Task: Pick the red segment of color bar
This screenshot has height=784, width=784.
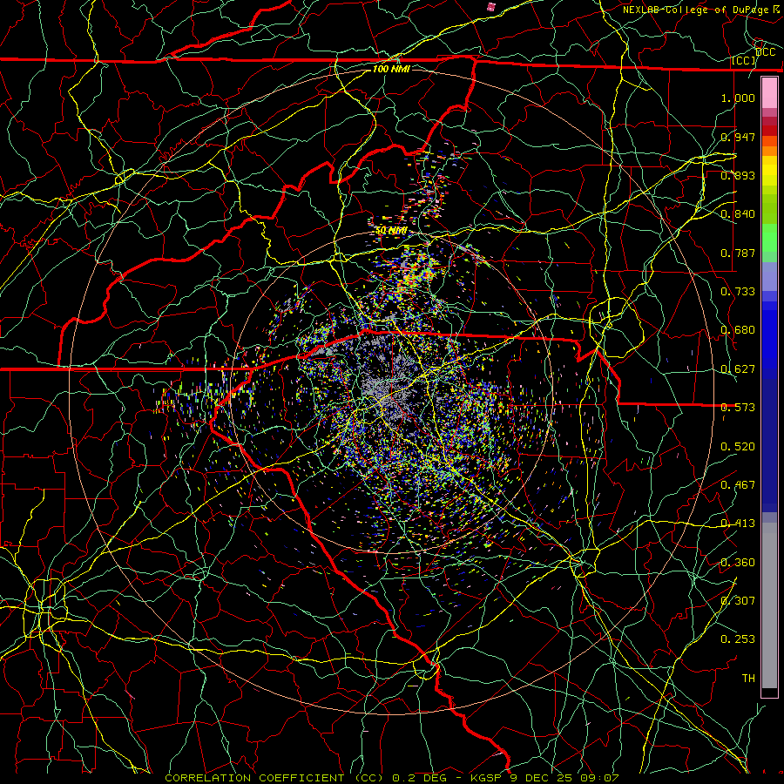Action: coord(769,131)
